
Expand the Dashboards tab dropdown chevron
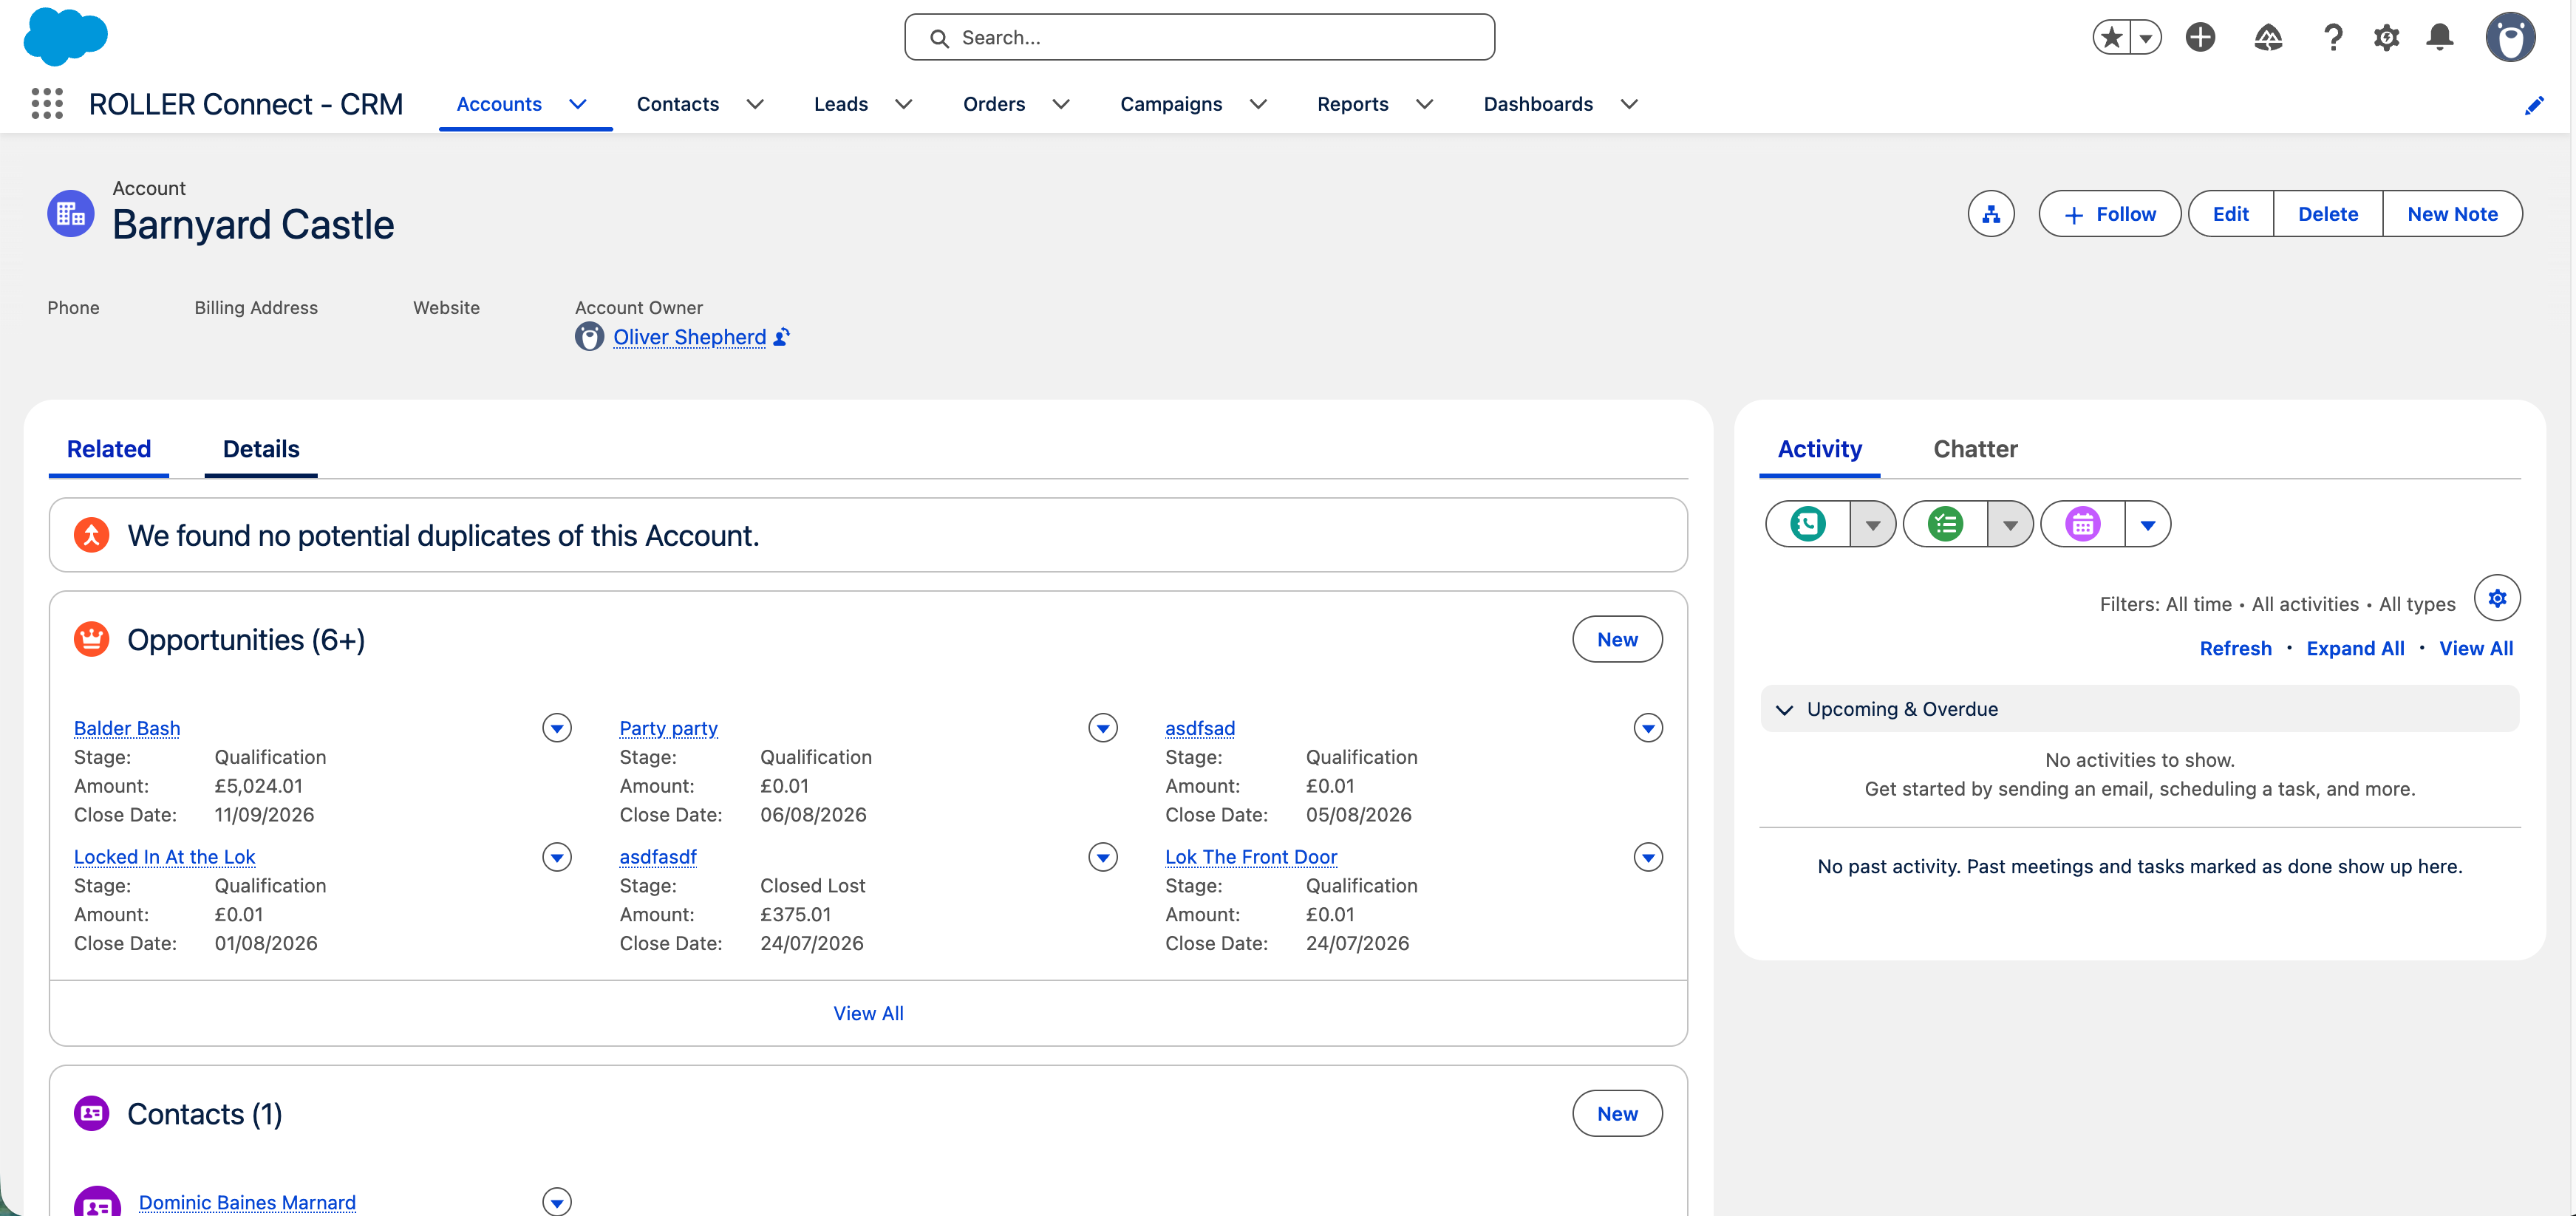tap(1629, 104)
